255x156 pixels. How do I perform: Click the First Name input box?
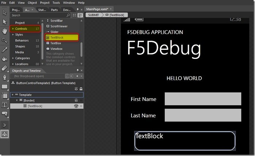pyautogui.click(x=203, y=99)
